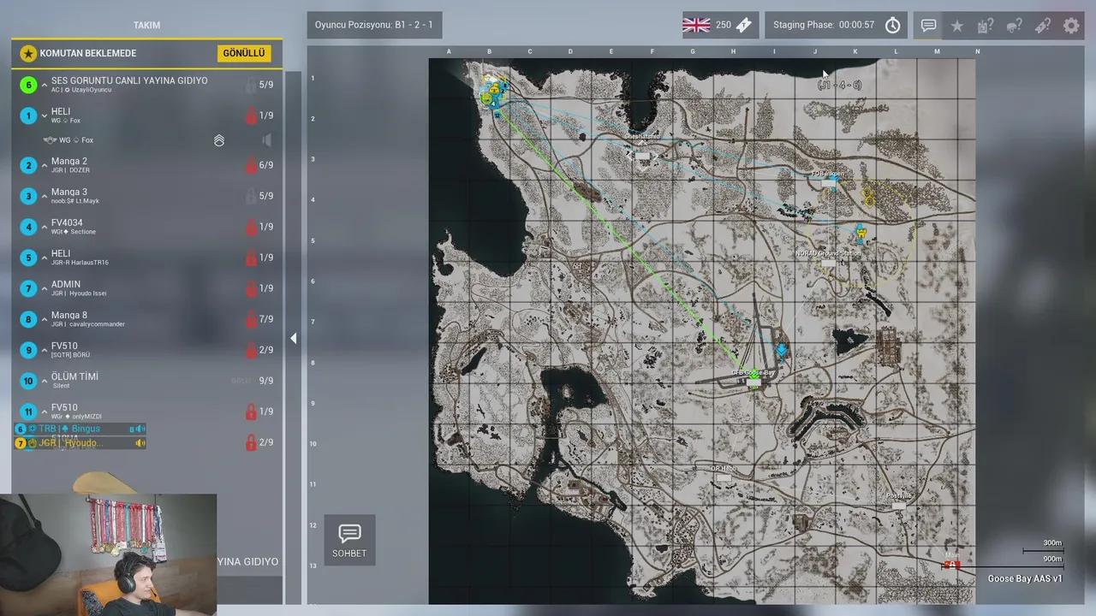
Task: Click the blue arrow marker near Goose Bay
Action: point(782,351)
